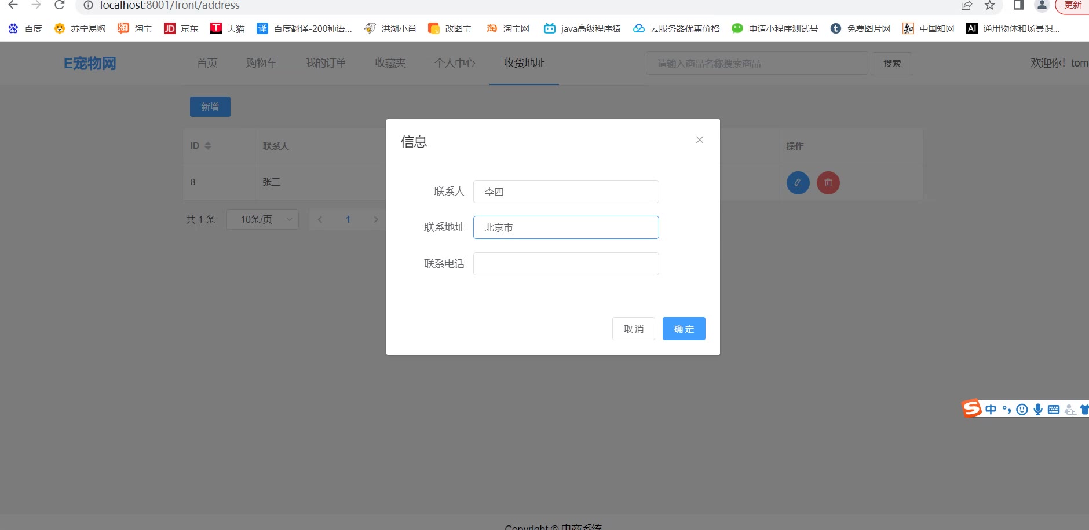Image resolution: width=1089 pixels, height=530 pixels.
Task: Open the 我的订单 navigation tab
Action: tap(326, 63)
